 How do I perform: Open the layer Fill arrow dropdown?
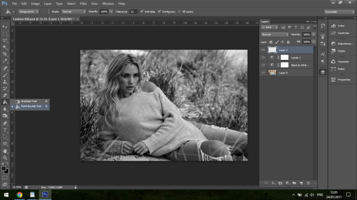(314, 42)
